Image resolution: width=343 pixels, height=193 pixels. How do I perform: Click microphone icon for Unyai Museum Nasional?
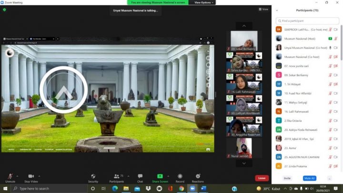(330, 48)
